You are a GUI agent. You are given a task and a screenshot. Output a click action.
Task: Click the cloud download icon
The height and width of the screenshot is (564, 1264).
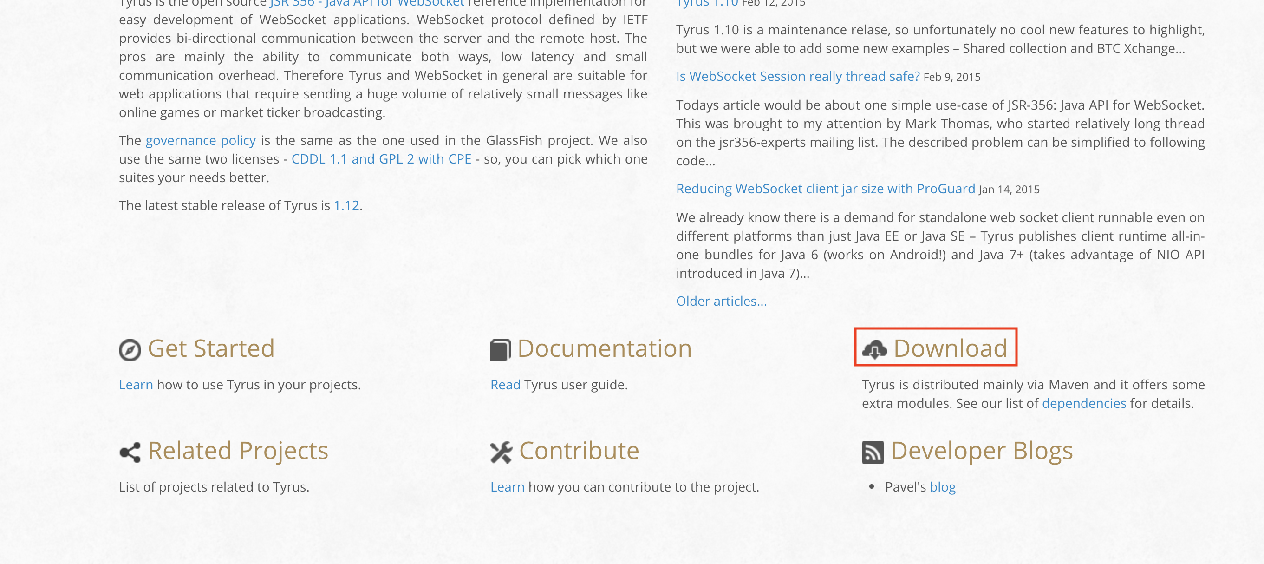click(874, 350)
